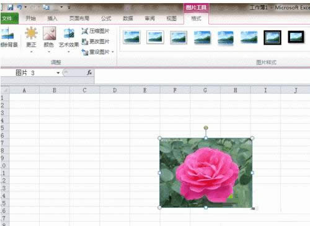This screenshot has height=226, width=310.
Task: Click the green rotation handle above the picture
Action: point(206,128)
